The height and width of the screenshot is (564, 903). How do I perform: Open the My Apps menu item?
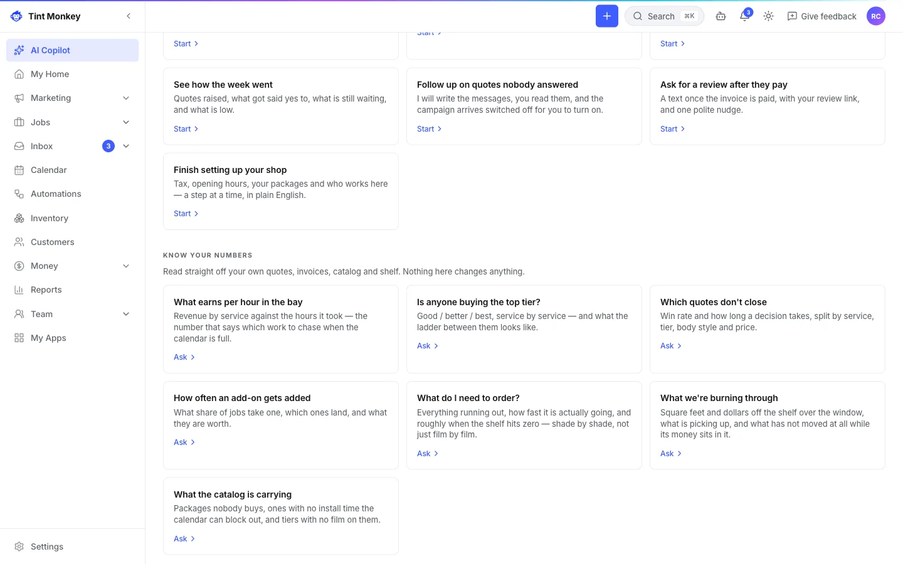[x=72, y=338]
